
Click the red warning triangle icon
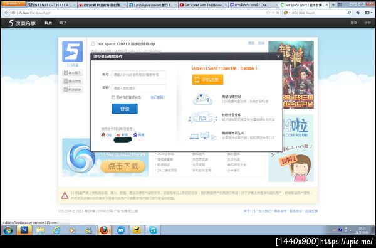point(65,196)
